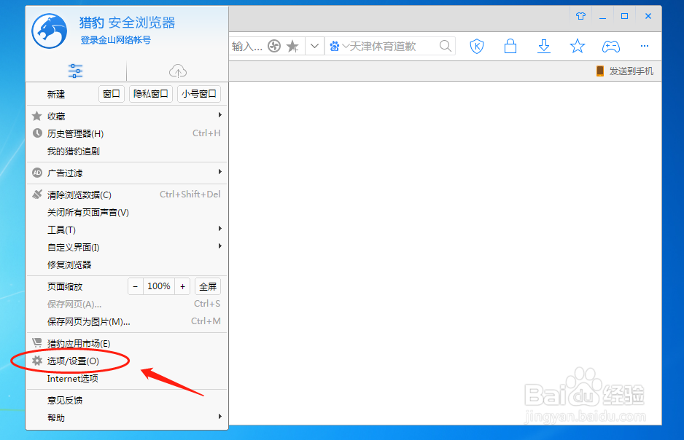Image resolution: width=684 pixels, height=440 pixels.
Task: Click the arrow at right of 自定义界面 row
Action: [x=220, y=246]
